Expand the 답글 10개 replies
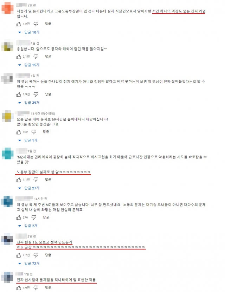 click(29, 32)
